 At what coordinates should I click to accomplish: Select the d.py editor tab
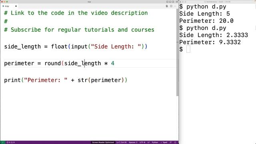coord(9,6)
